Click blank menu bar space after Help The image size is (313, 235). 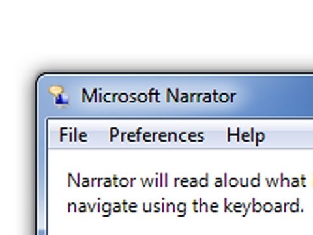[290, 135]
